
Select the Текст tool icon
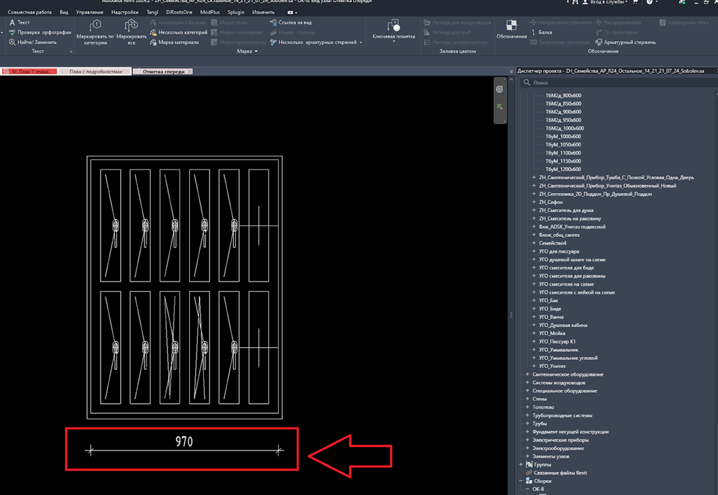coord(12,22)
